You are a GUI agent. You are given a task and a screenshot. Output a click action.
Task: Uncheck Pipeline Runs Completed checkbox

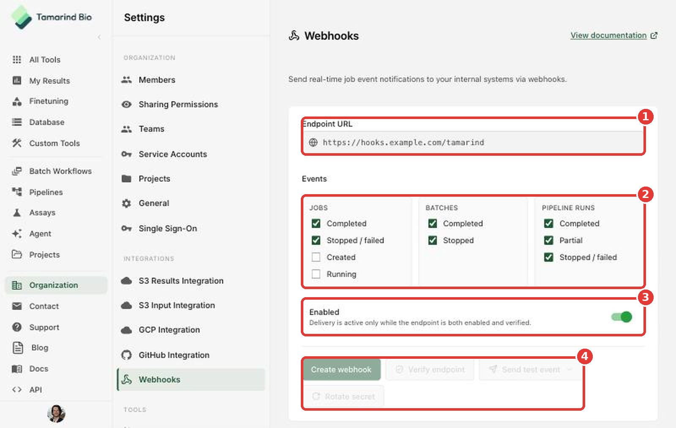coord(549,223)
